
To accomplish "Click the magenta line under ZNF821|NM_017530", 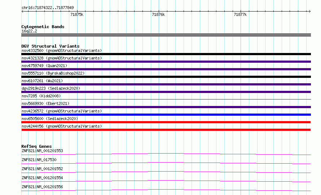I will (166, 163).
